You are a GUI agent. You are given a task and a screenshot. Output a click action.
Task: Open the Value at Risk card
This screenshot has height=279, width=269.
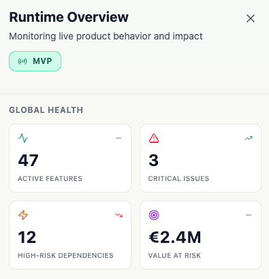[201, 235]
